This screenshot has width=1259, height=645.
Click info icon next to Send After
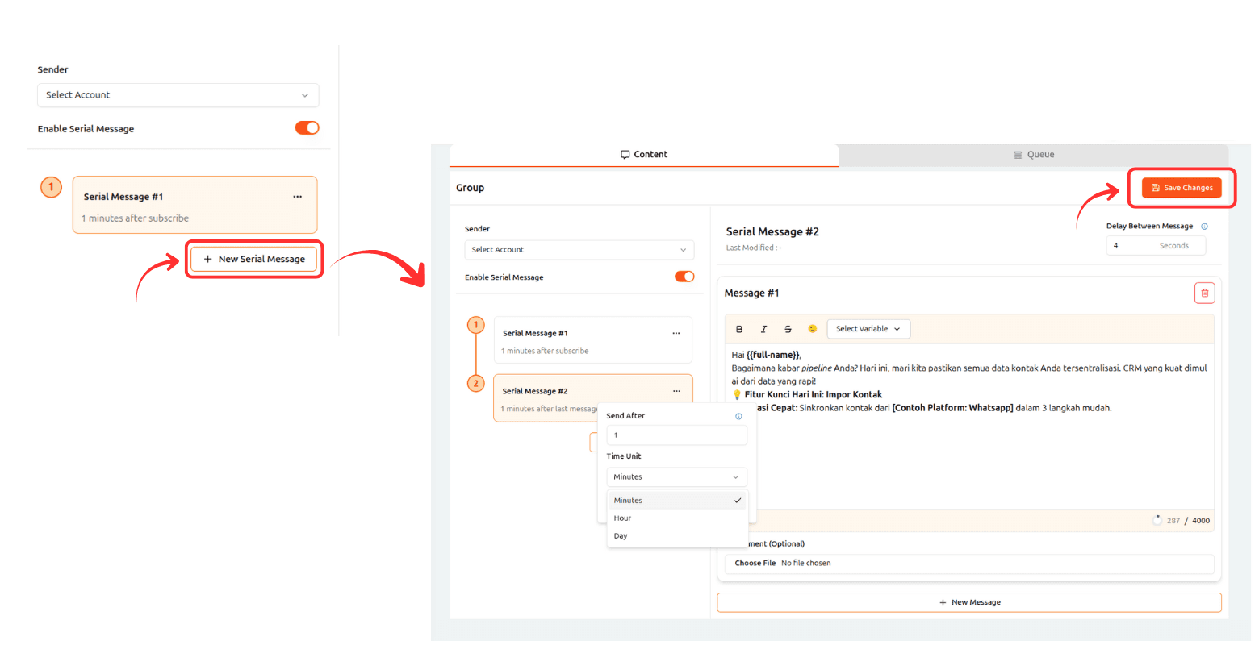coord(738,417)
